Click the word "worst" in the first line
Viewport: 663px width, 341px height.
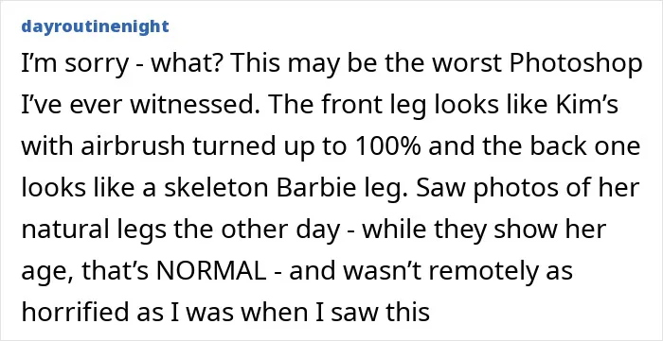pyautogui.click(x=462, y=64)
